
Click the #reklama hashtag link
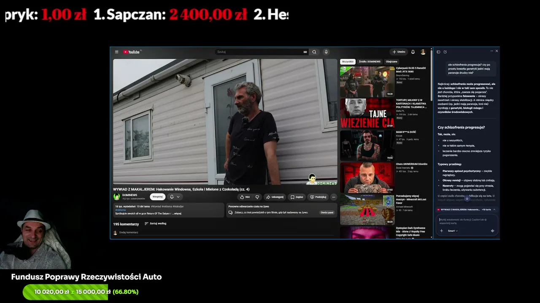pyautogui.click(x=120, y=210)
